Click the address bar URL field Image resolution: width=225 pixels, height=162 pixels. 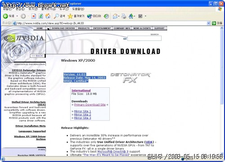coord(111,23)
